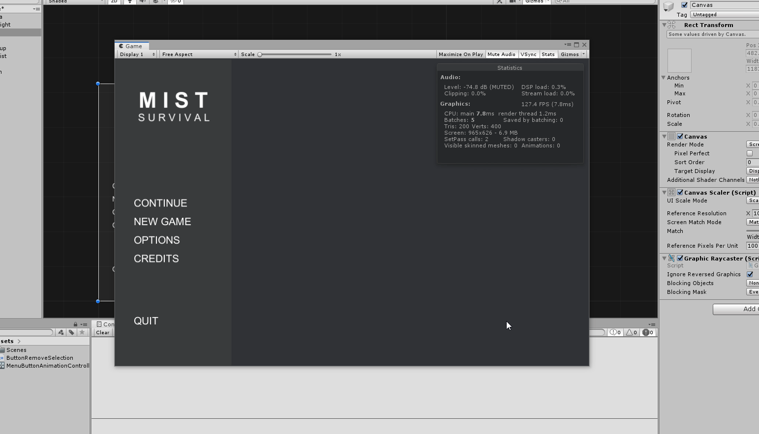Toggle the console warning messages filter
Image resolution: width=759 pixels, height=434 pixels.
[632, 332]
